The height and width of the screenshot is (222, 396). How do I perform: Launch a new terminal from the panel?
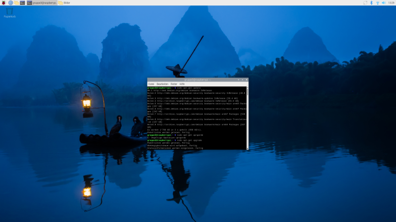tap(23, 3)
